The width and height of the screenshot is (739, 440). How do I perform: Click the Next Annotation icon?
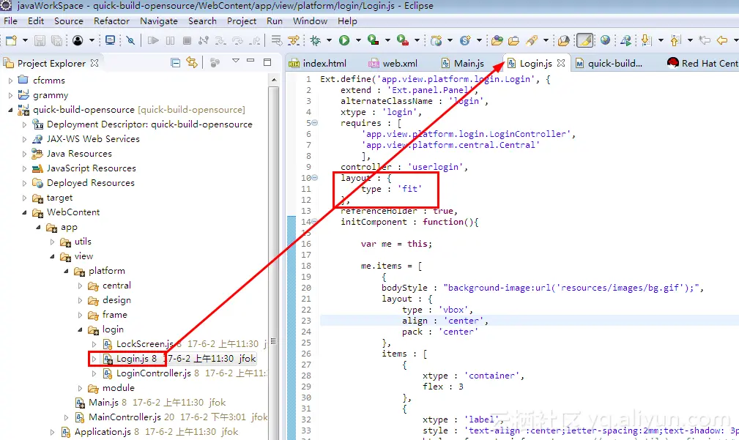pos(647,40)
